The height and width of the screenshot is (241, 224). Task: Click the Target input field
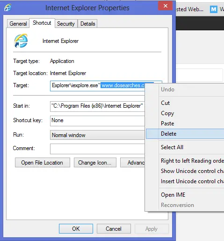97,86
